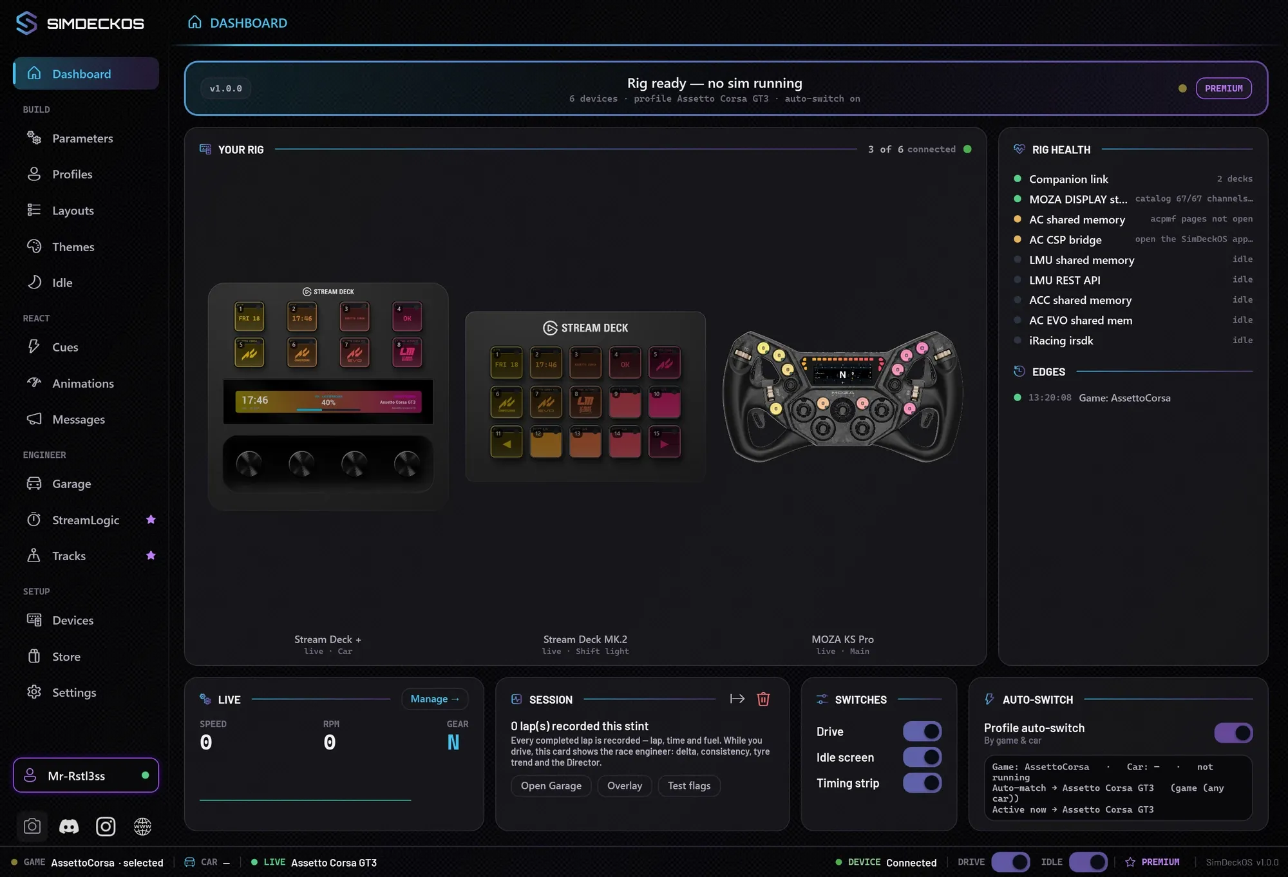Image resolution: width=1288 pixels, height=877 pixels.
Task: Click the StreamLogic premium star icon
Action: [x=151, y=519]
